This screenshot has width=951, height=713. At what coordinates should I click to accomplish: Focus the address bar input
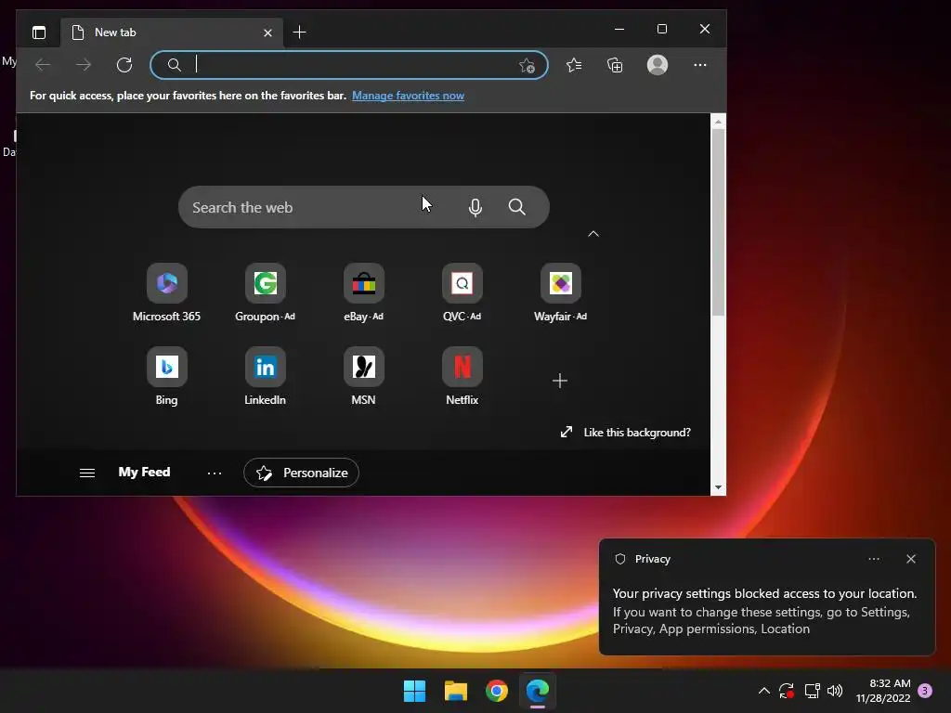tap(349, 65)
